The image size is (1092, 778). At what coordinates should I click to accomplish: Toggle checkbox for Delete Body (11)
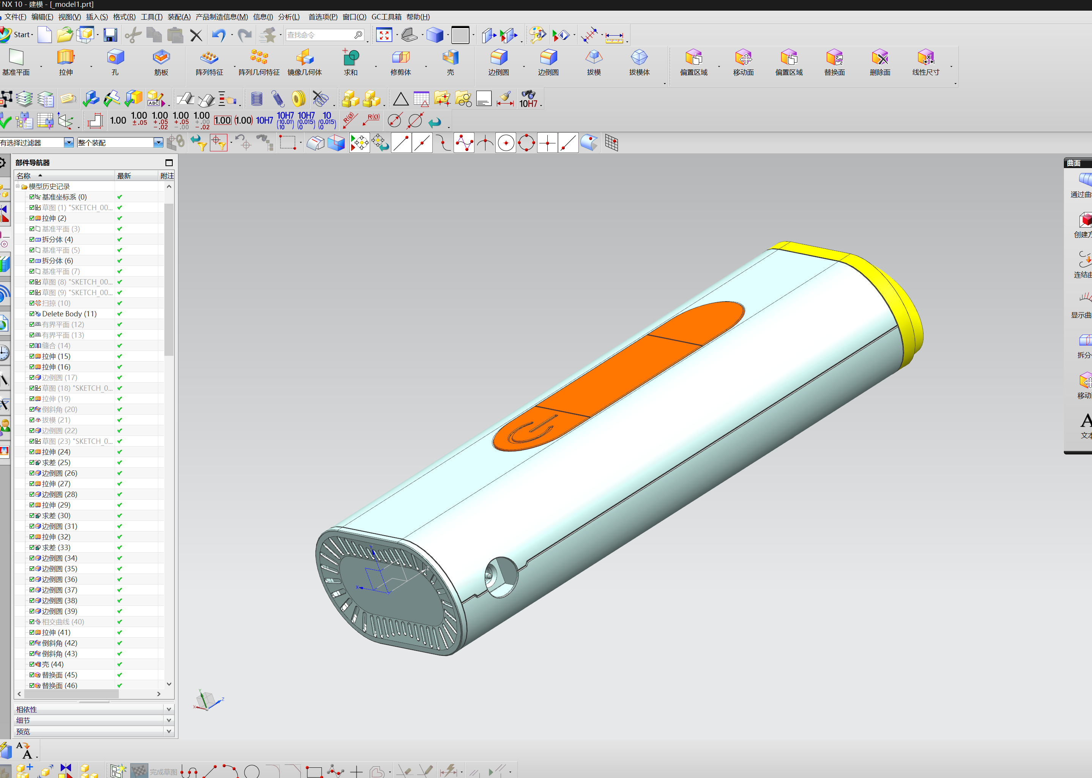(x=32, y=314)
